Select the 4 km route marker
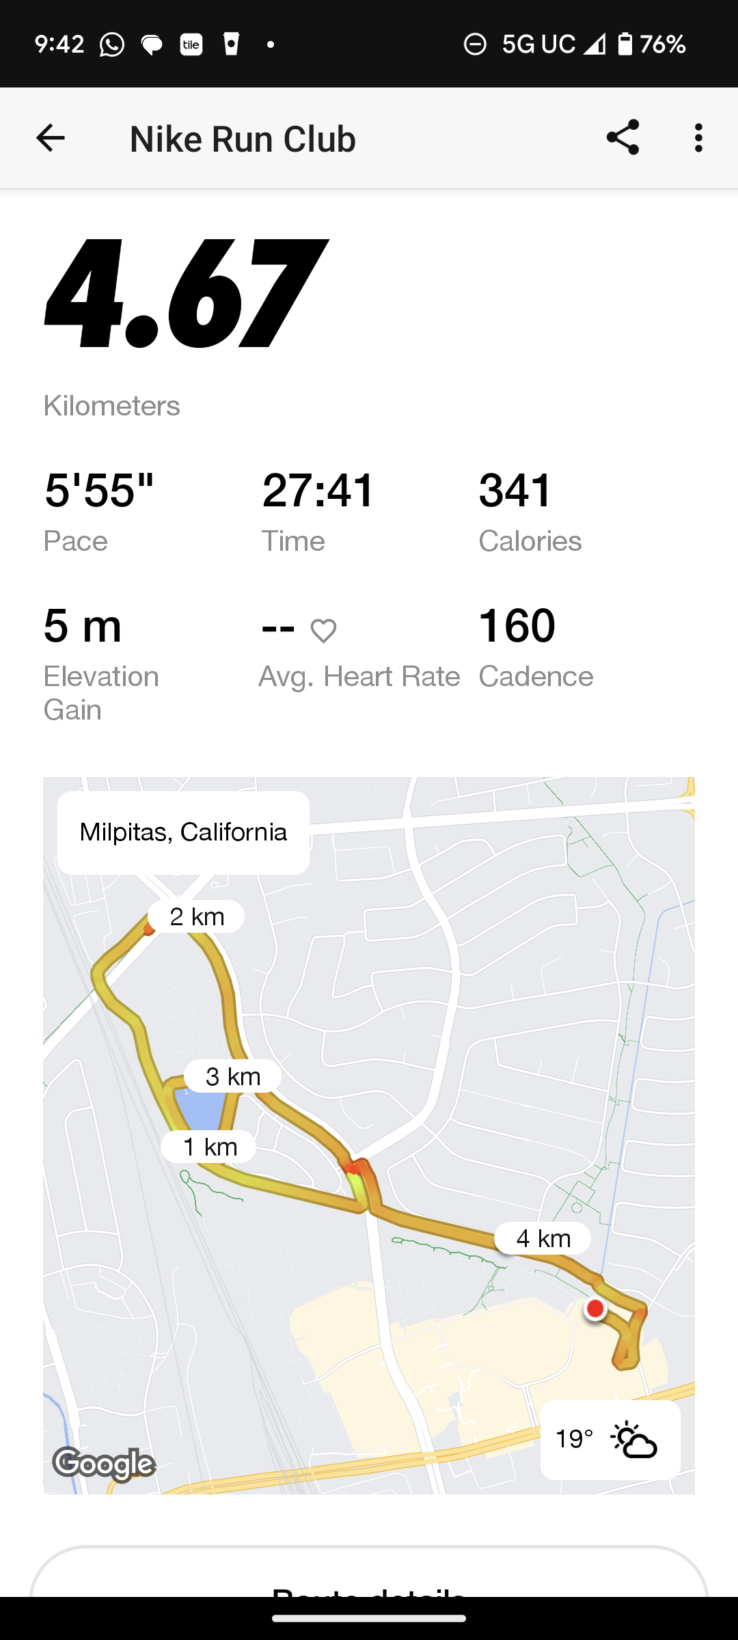 click(x=543, y=1238)
